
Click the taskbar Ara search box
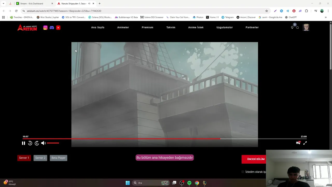tap(151, 183)
